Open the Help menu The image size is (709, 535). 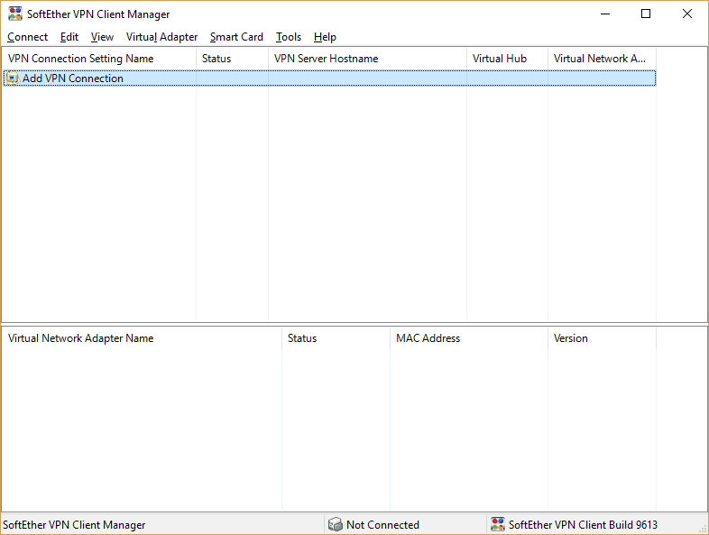pyautogui.click(x=325, y=37)
